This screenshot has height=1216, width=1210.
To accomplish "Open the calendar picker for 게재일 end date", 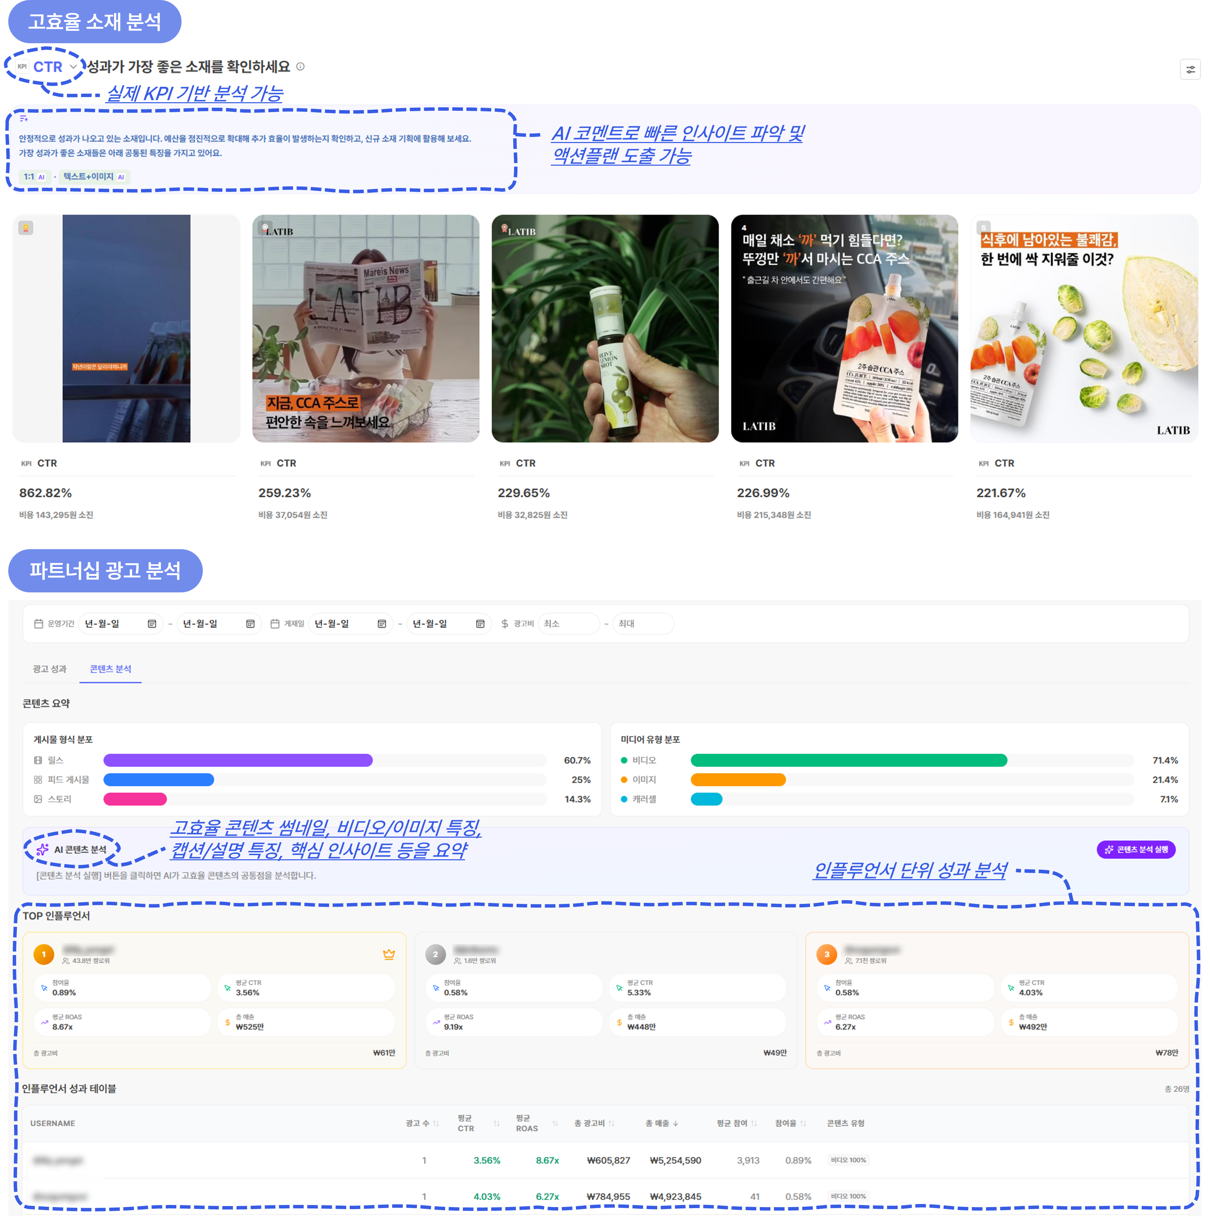I will (x=480, y=624).
